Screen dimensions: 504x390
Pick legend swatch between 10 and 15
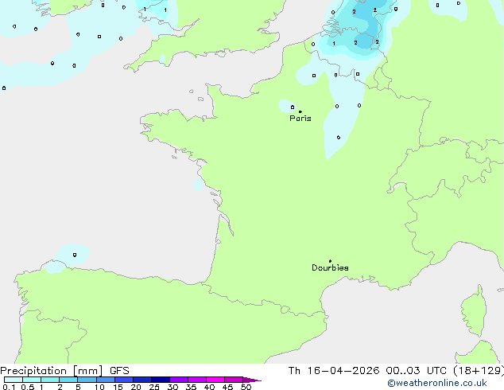coord(106,380)
